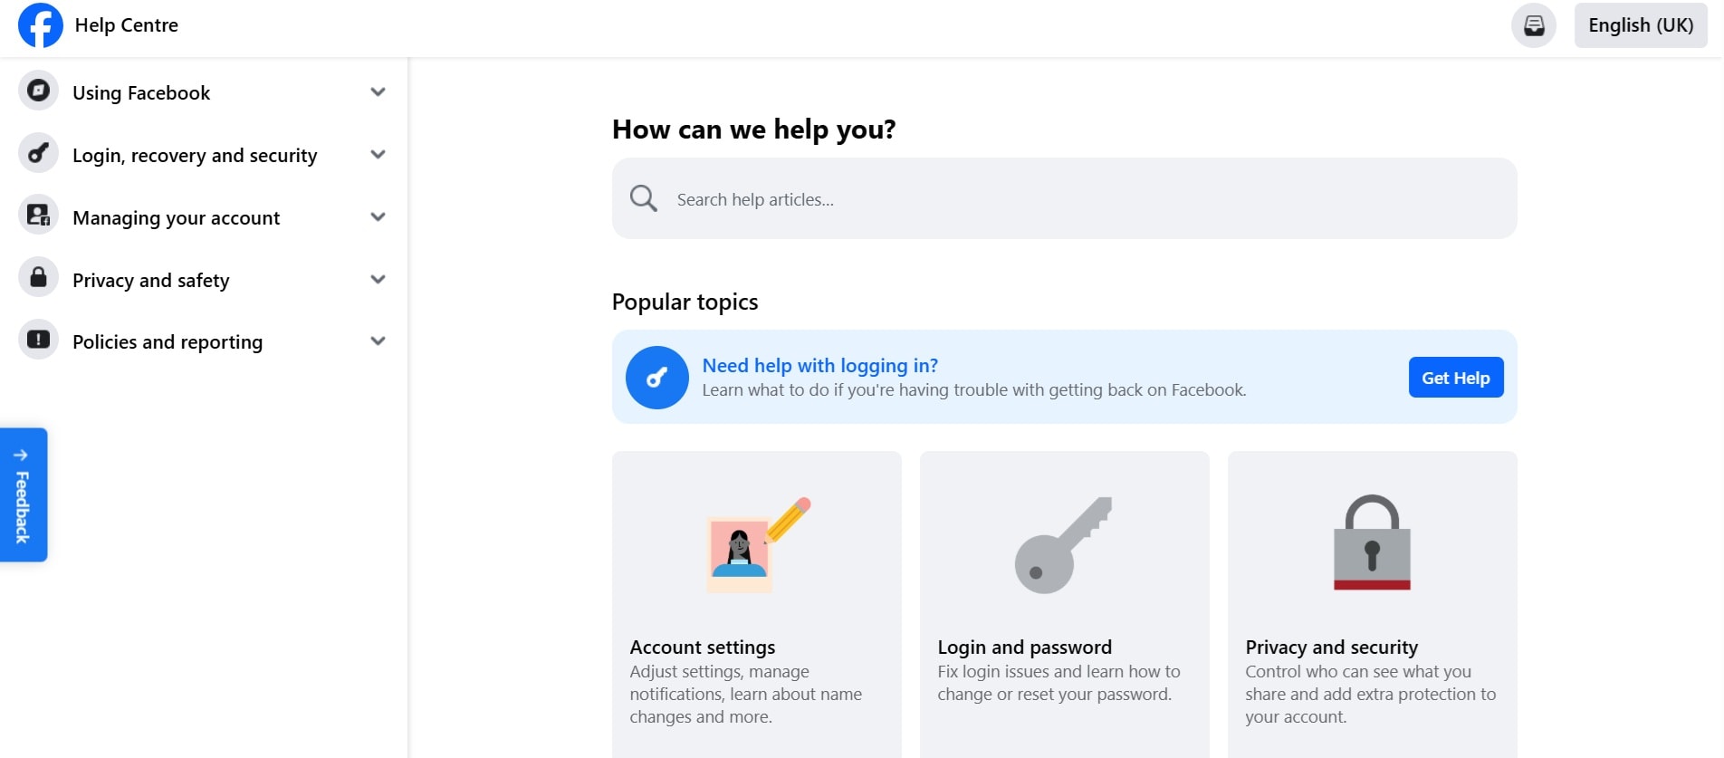Click the Policies and reporting alert icon
The width and height of the screenshot is (1724, 758).
[x=38, y=340]
